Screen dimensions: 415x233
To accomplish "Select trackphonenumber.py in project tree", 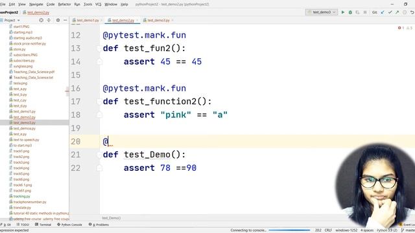I will (x=30, y=202).
